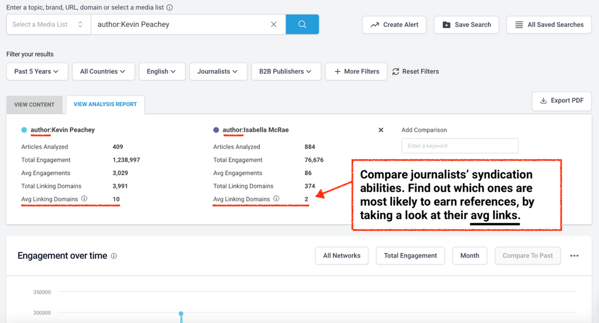
Task: Click info icon beside Kevin Peachey's Avg Linking Domains
Action: (x=84, y=199)
